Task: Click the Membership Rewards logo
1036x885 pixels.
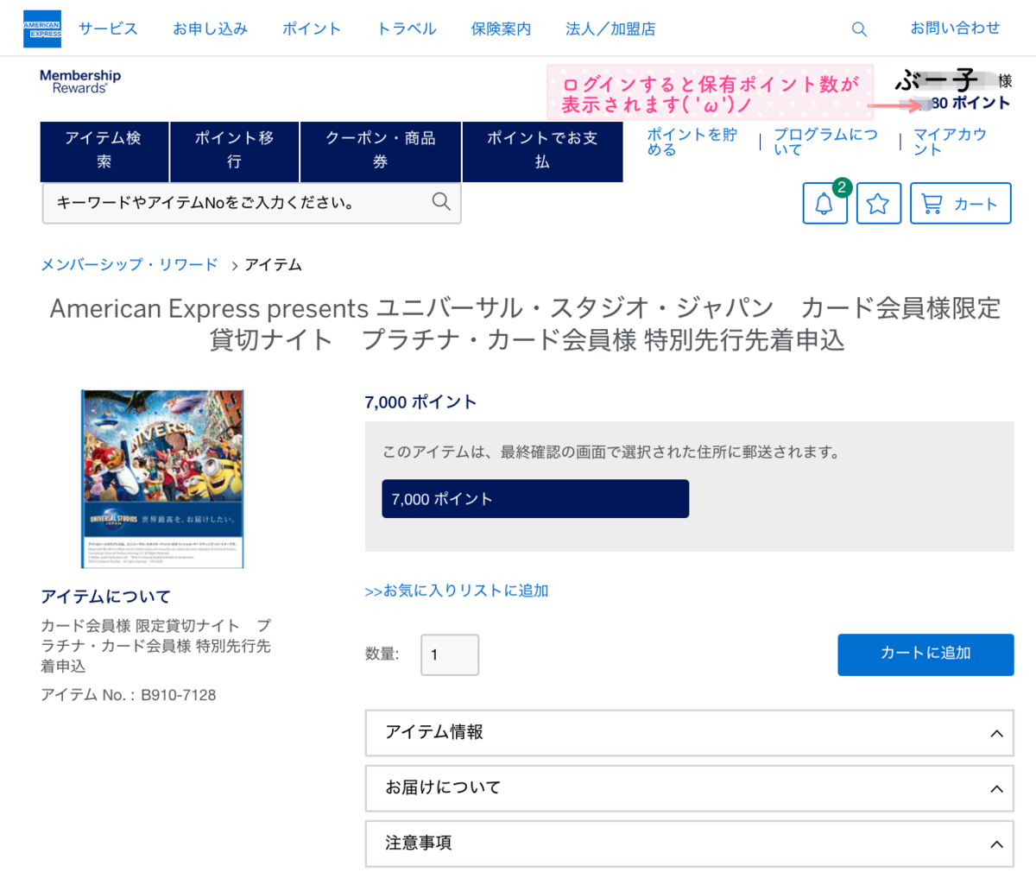Action: pyautogui.click(x=80, y=81)
